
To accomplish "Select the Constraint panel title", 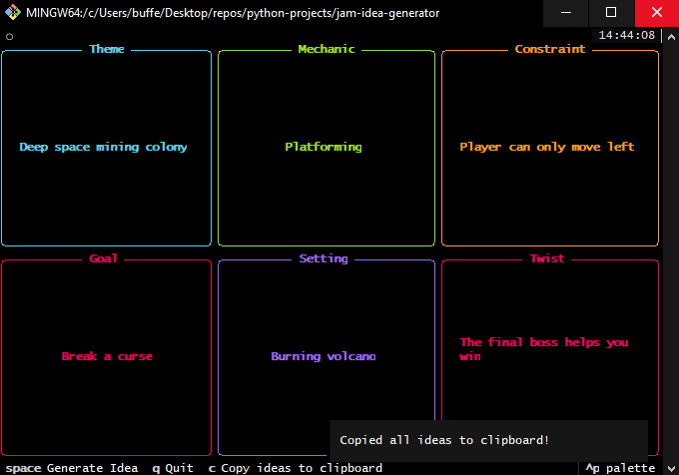I will pos(550,49).
